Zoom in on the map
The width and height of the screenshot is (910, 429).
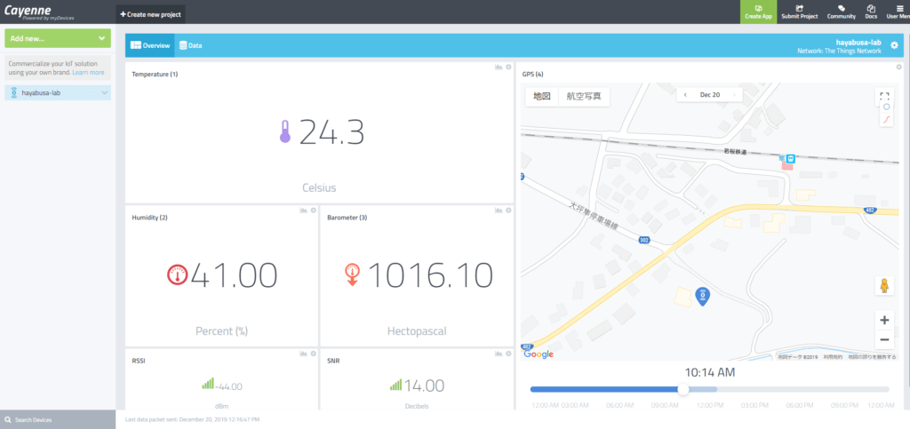[x=884, y=320]
